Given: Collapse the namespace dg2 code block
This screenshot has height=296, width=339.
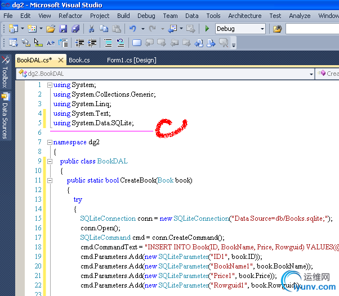Looking at the screenshot, I should (50, 142).
